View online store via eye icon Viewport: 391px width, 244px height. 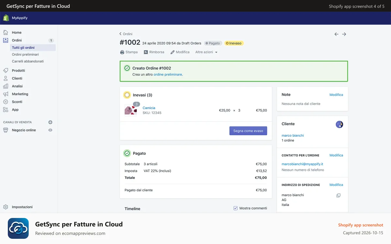[x=50, y=130]
